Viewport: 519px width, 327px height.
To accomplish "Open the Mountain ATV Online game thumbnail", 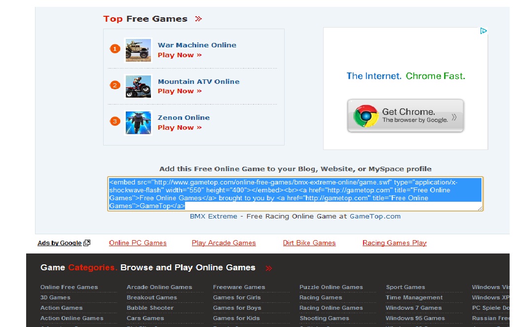I will point(138,86).
